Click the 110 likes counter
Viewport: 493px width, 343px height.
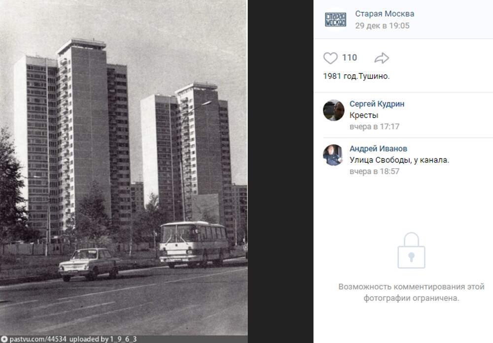pyautogui.click(x=350, y=58)
